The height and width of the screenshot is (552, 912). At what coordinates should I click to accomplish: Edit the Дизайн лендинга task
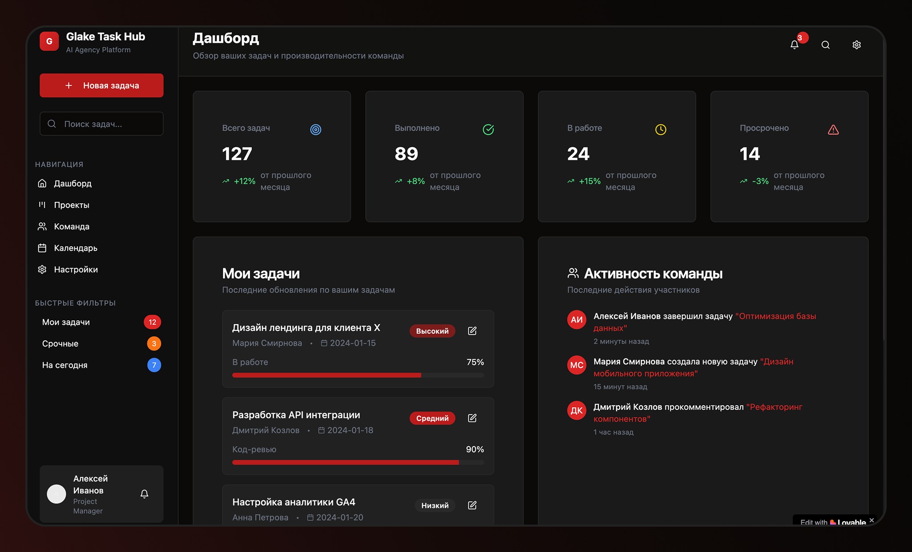click(472, 331)
